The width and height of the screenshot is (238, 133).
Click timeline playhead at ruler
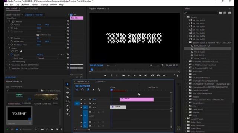click(x=112, y=89)
